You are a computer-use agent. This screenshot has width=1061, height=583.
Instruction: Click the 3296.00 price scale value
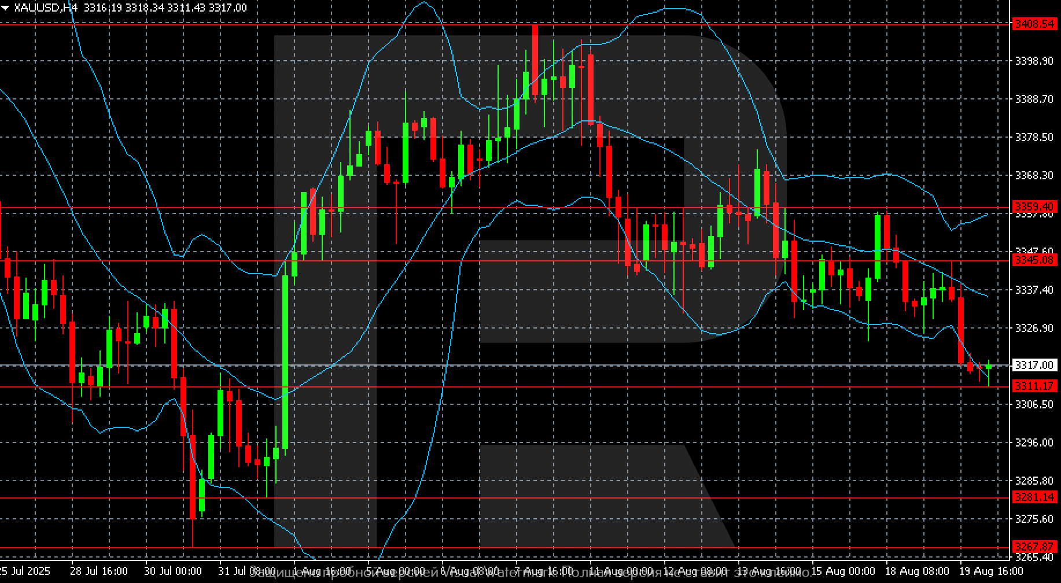pos(1034,442)
